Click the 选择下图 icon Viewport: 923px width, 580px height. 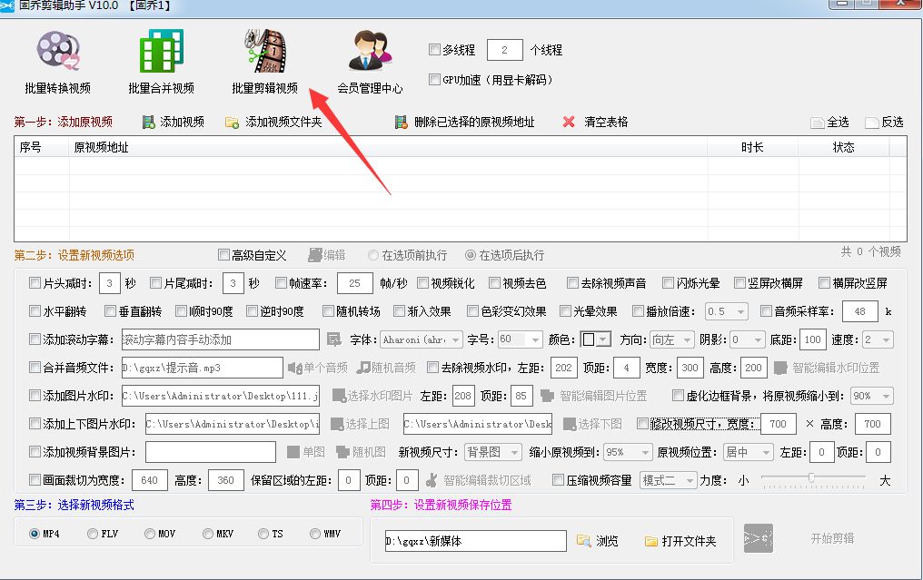[570, 424]
